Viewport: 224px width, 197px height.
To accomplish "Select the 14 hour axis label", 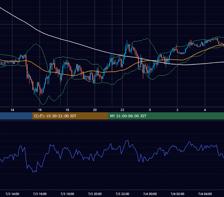I will coord(12,110).
